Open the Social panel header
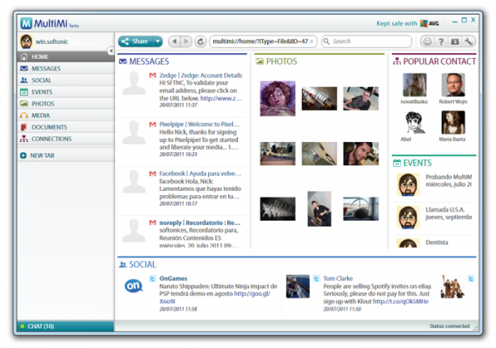 (137, 265)
